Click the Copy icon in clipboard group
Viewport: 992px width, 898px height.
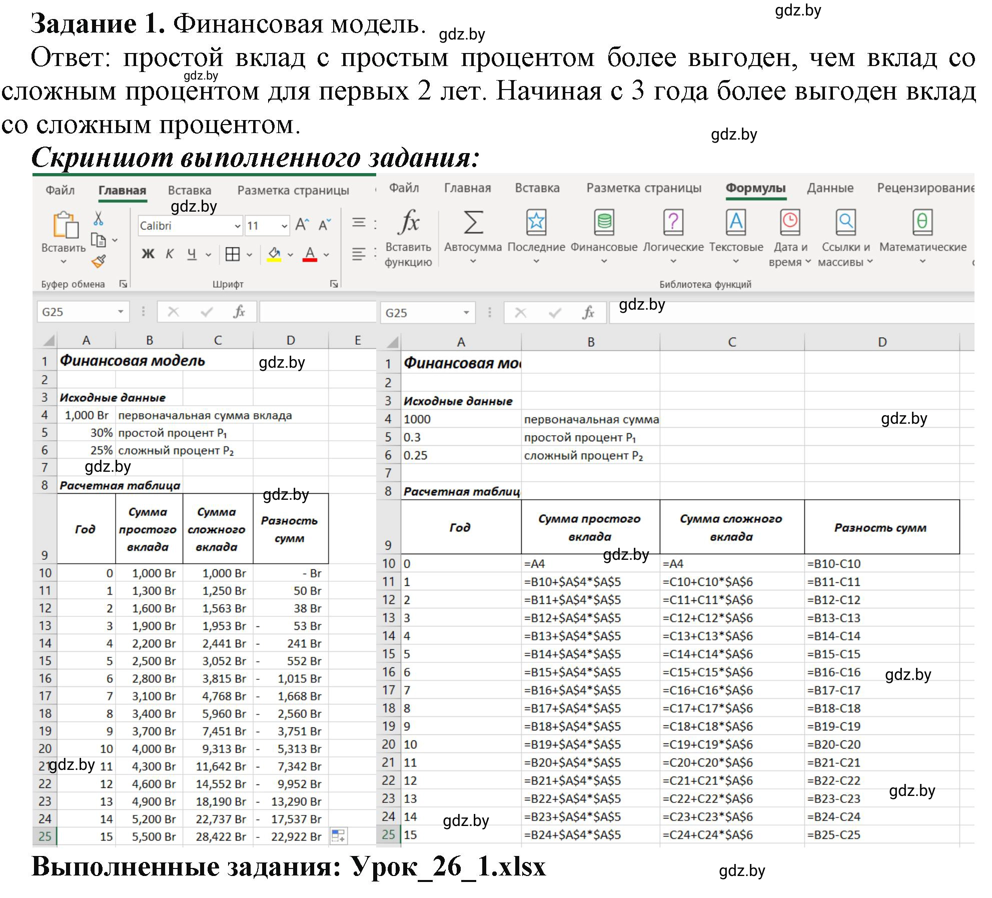pyautogui.click(x=99, y=240)
